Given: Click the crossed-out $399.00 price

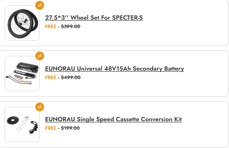Looking at the screenshot, I should pos(71,26).
